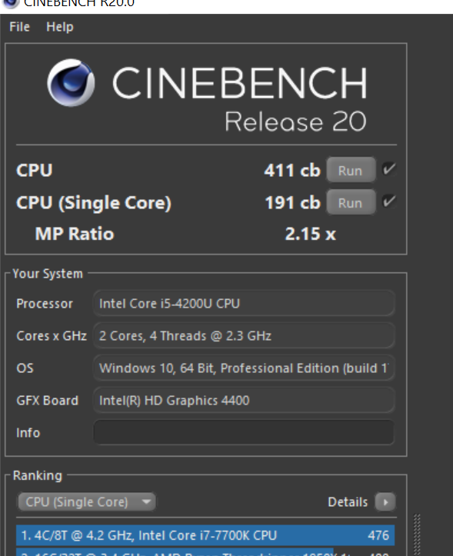Toggle the CPU (Single Core) checkbox
This screenshot has width=453, height=556.
coord(389,201)
